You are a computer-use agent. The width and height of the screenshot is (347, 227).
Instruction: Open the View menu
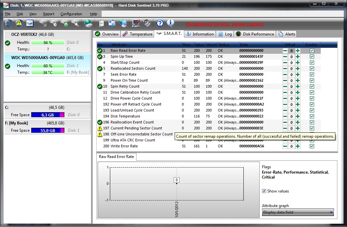[x=33, y=14]
